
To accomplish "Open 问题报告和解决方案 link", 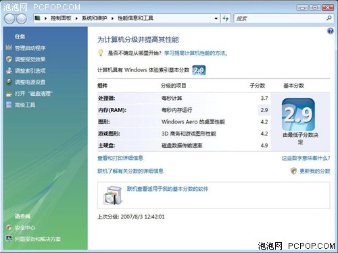I will 38,239.
